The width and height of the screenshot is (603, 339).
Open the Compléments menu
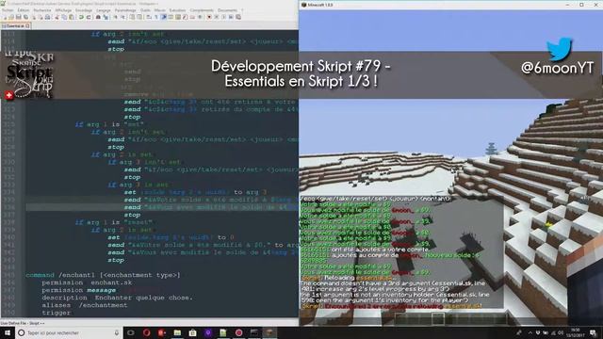202,10
